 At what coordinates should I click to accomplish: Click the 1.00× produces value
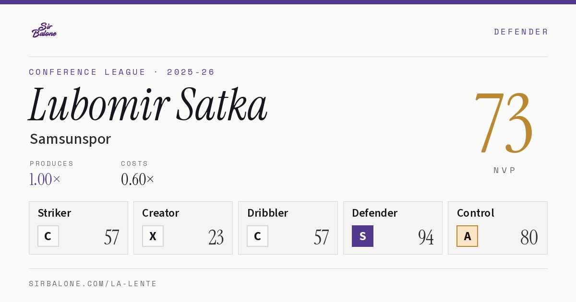[x=45, y=179]
